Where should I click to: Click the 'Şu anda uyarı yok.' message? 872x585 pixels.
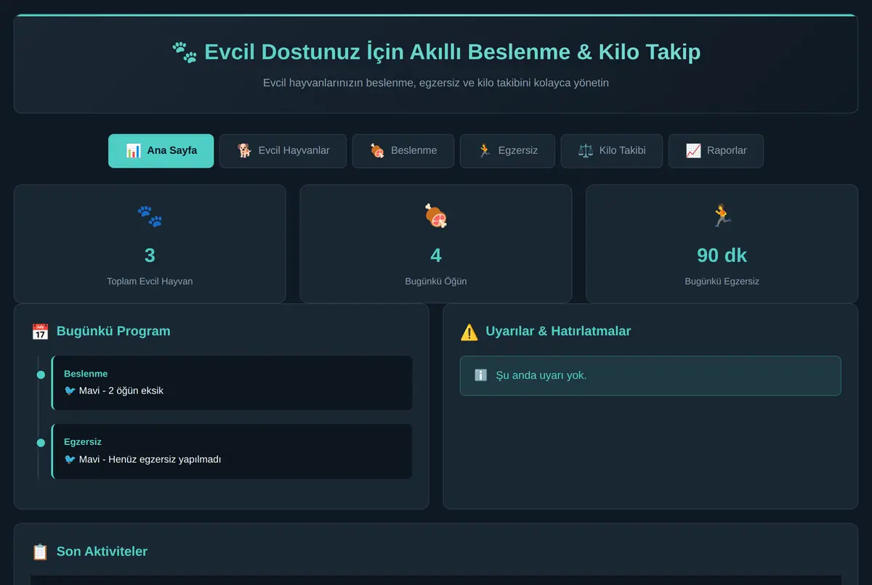point(541,375)
